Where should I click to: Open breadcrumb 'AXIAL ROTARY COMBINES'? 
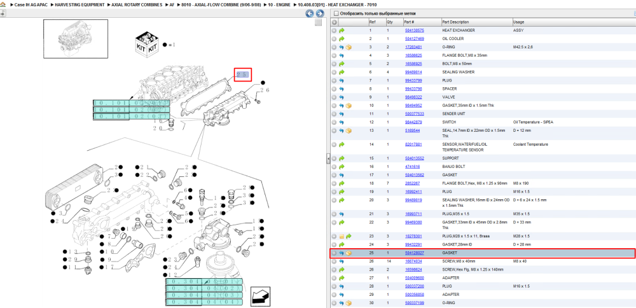pos(136,4)
